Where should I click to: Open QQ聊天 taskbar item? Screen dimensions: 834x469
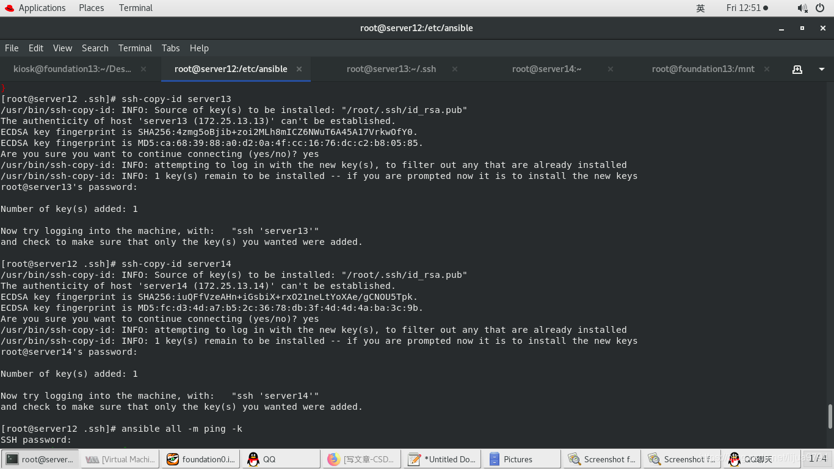coord(763,459)
